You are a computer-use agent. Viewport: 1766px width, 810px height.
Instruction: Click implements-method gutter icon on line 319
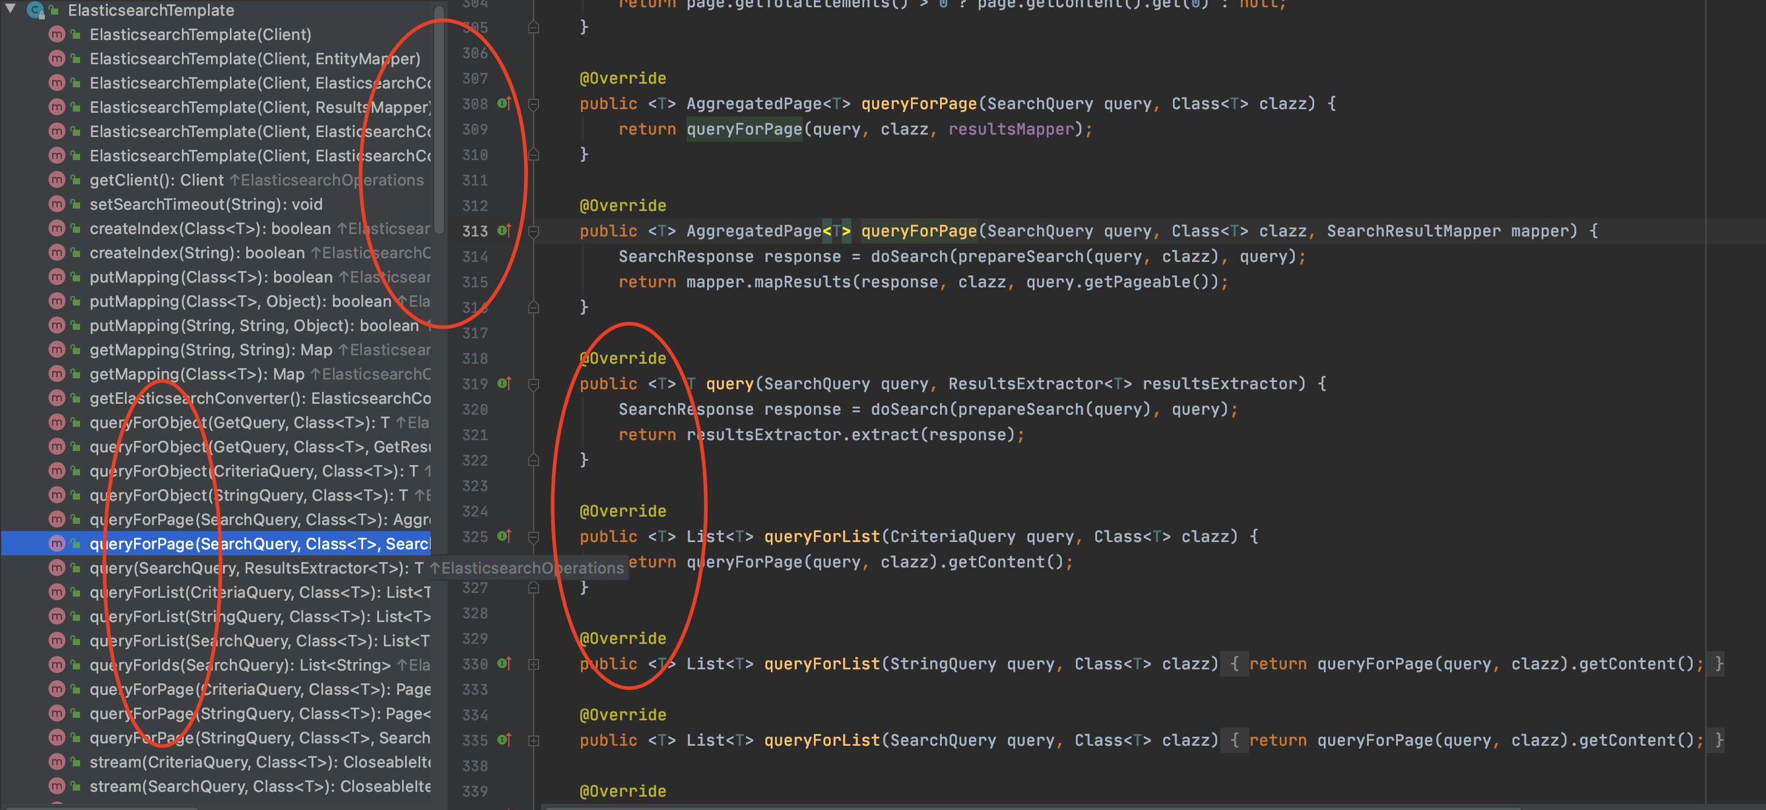pos(504,384)
